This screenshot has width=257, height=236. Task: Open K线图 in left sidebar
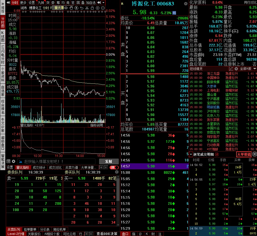(x=3, y=36)
